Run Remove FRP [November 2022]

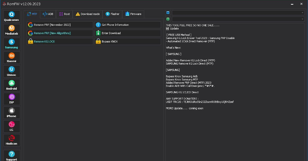pyautogui.click(x=60, y=25)
